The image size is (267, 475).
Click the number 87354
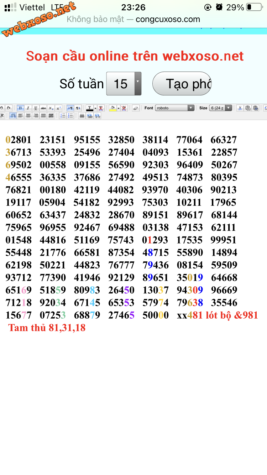click(x=121, y=252)
